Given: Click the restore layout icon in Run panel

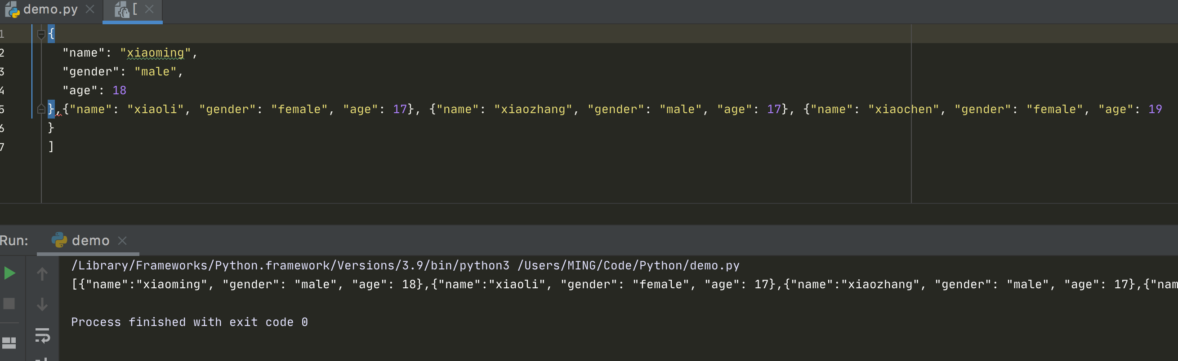Looking at the screenshot, I should pos(9,342).
